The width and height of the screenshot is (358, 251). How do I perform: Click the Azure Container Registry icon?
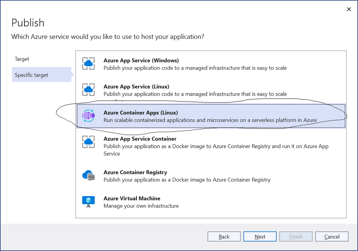(88, 176)
